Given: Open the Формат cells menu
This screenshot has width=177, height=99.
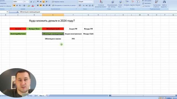Looking at the screenshot, I should click(138, 4).
